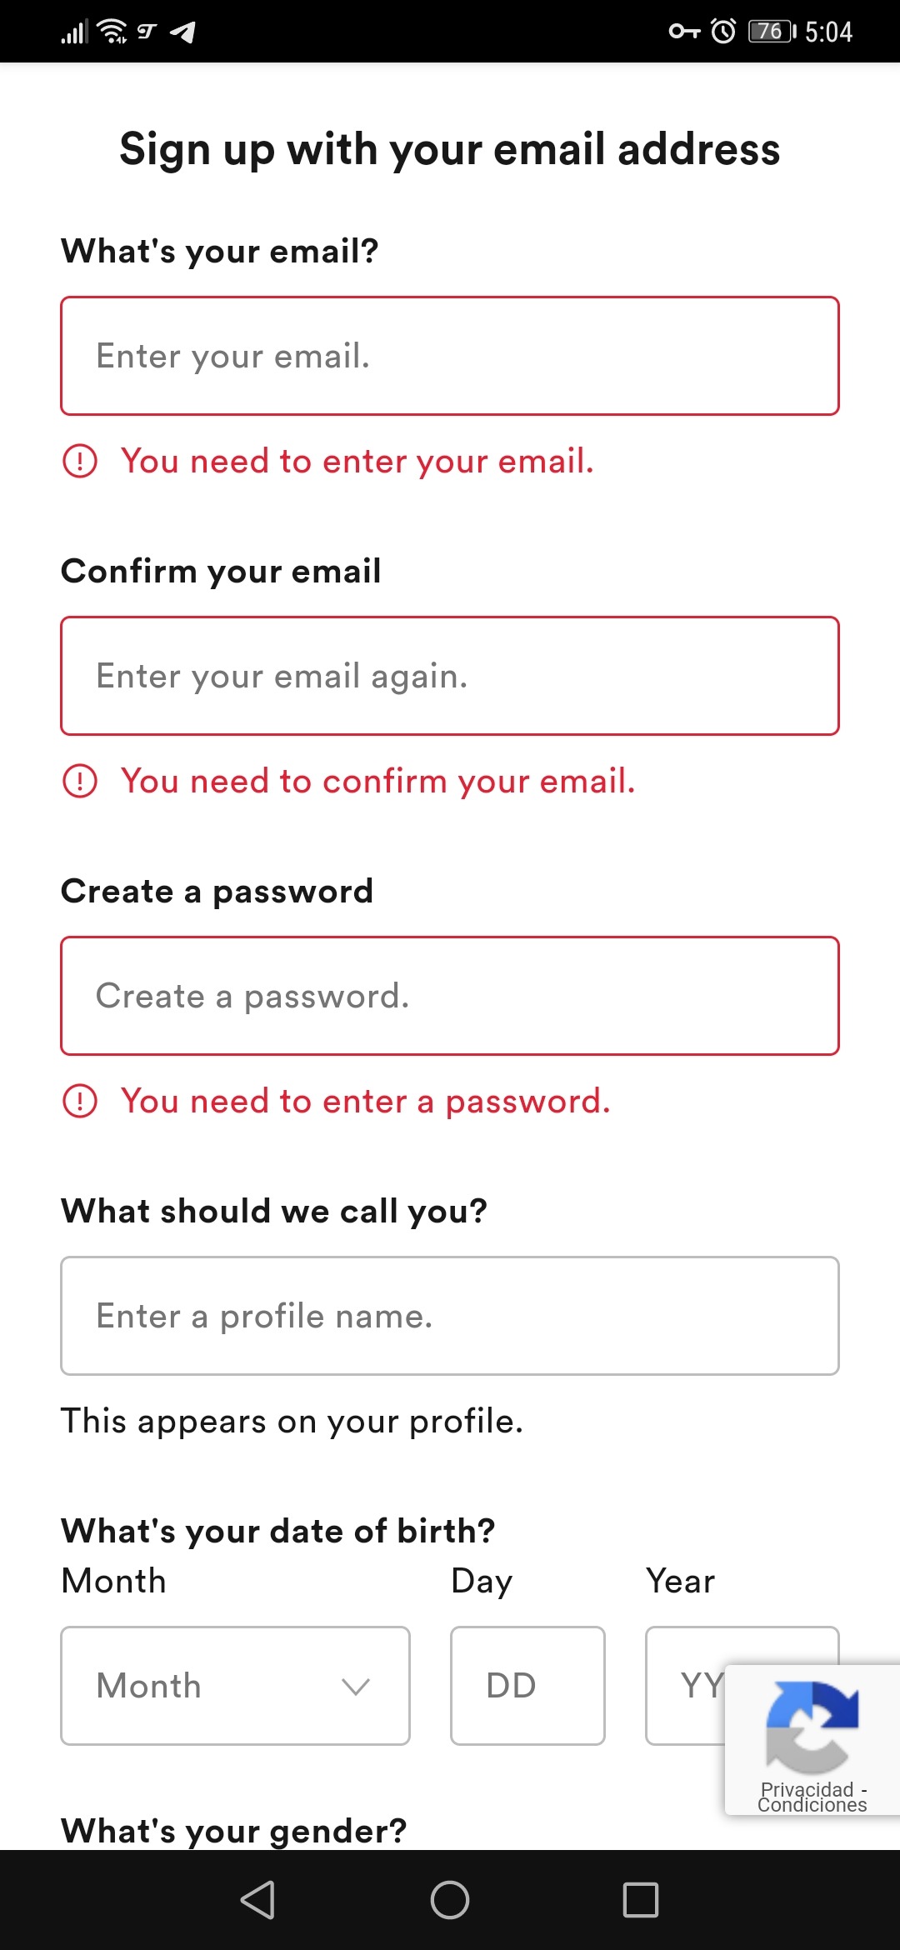Tap the Wi-Fi status bar icon
Viewport: 900px width, 1950px height.
(x=112, y=32)
